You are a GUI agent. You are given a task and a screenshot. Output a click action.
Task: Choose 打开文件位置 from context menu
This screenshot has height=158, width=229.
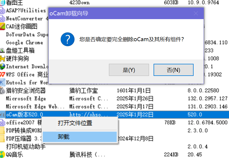coord(75,123)
